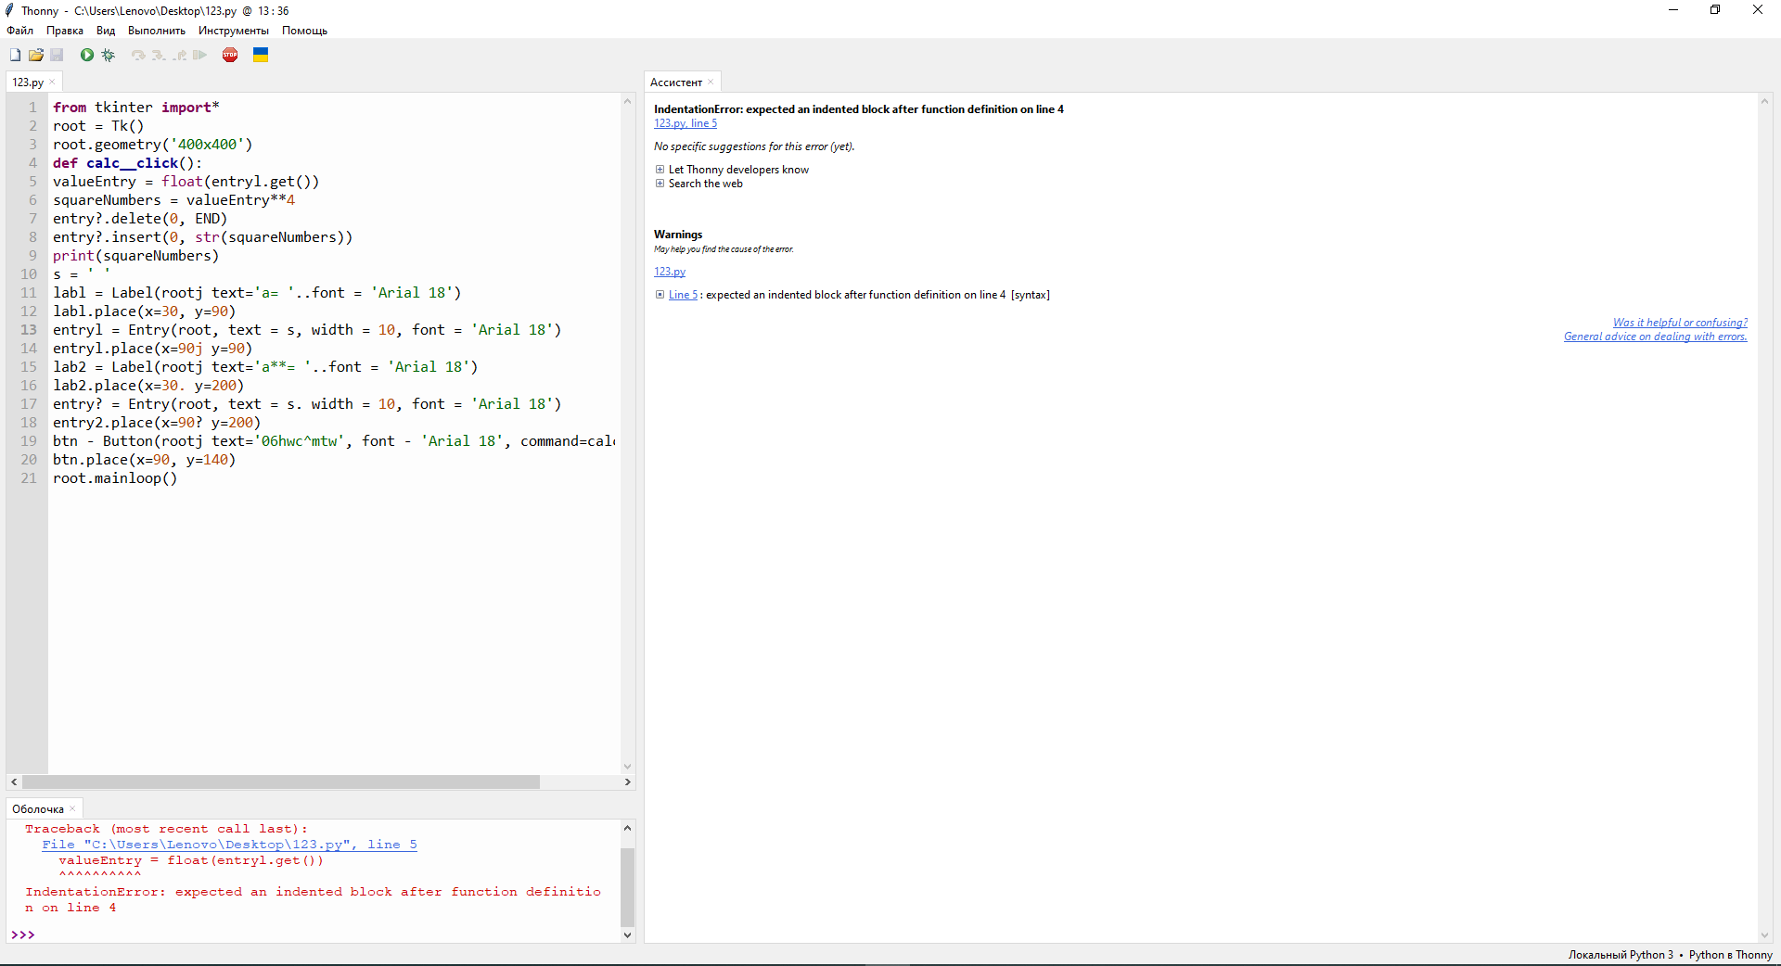Create a new file with the toolbar icon
The width and height of the screenshot is (1781, 966).
coord(15,56)
